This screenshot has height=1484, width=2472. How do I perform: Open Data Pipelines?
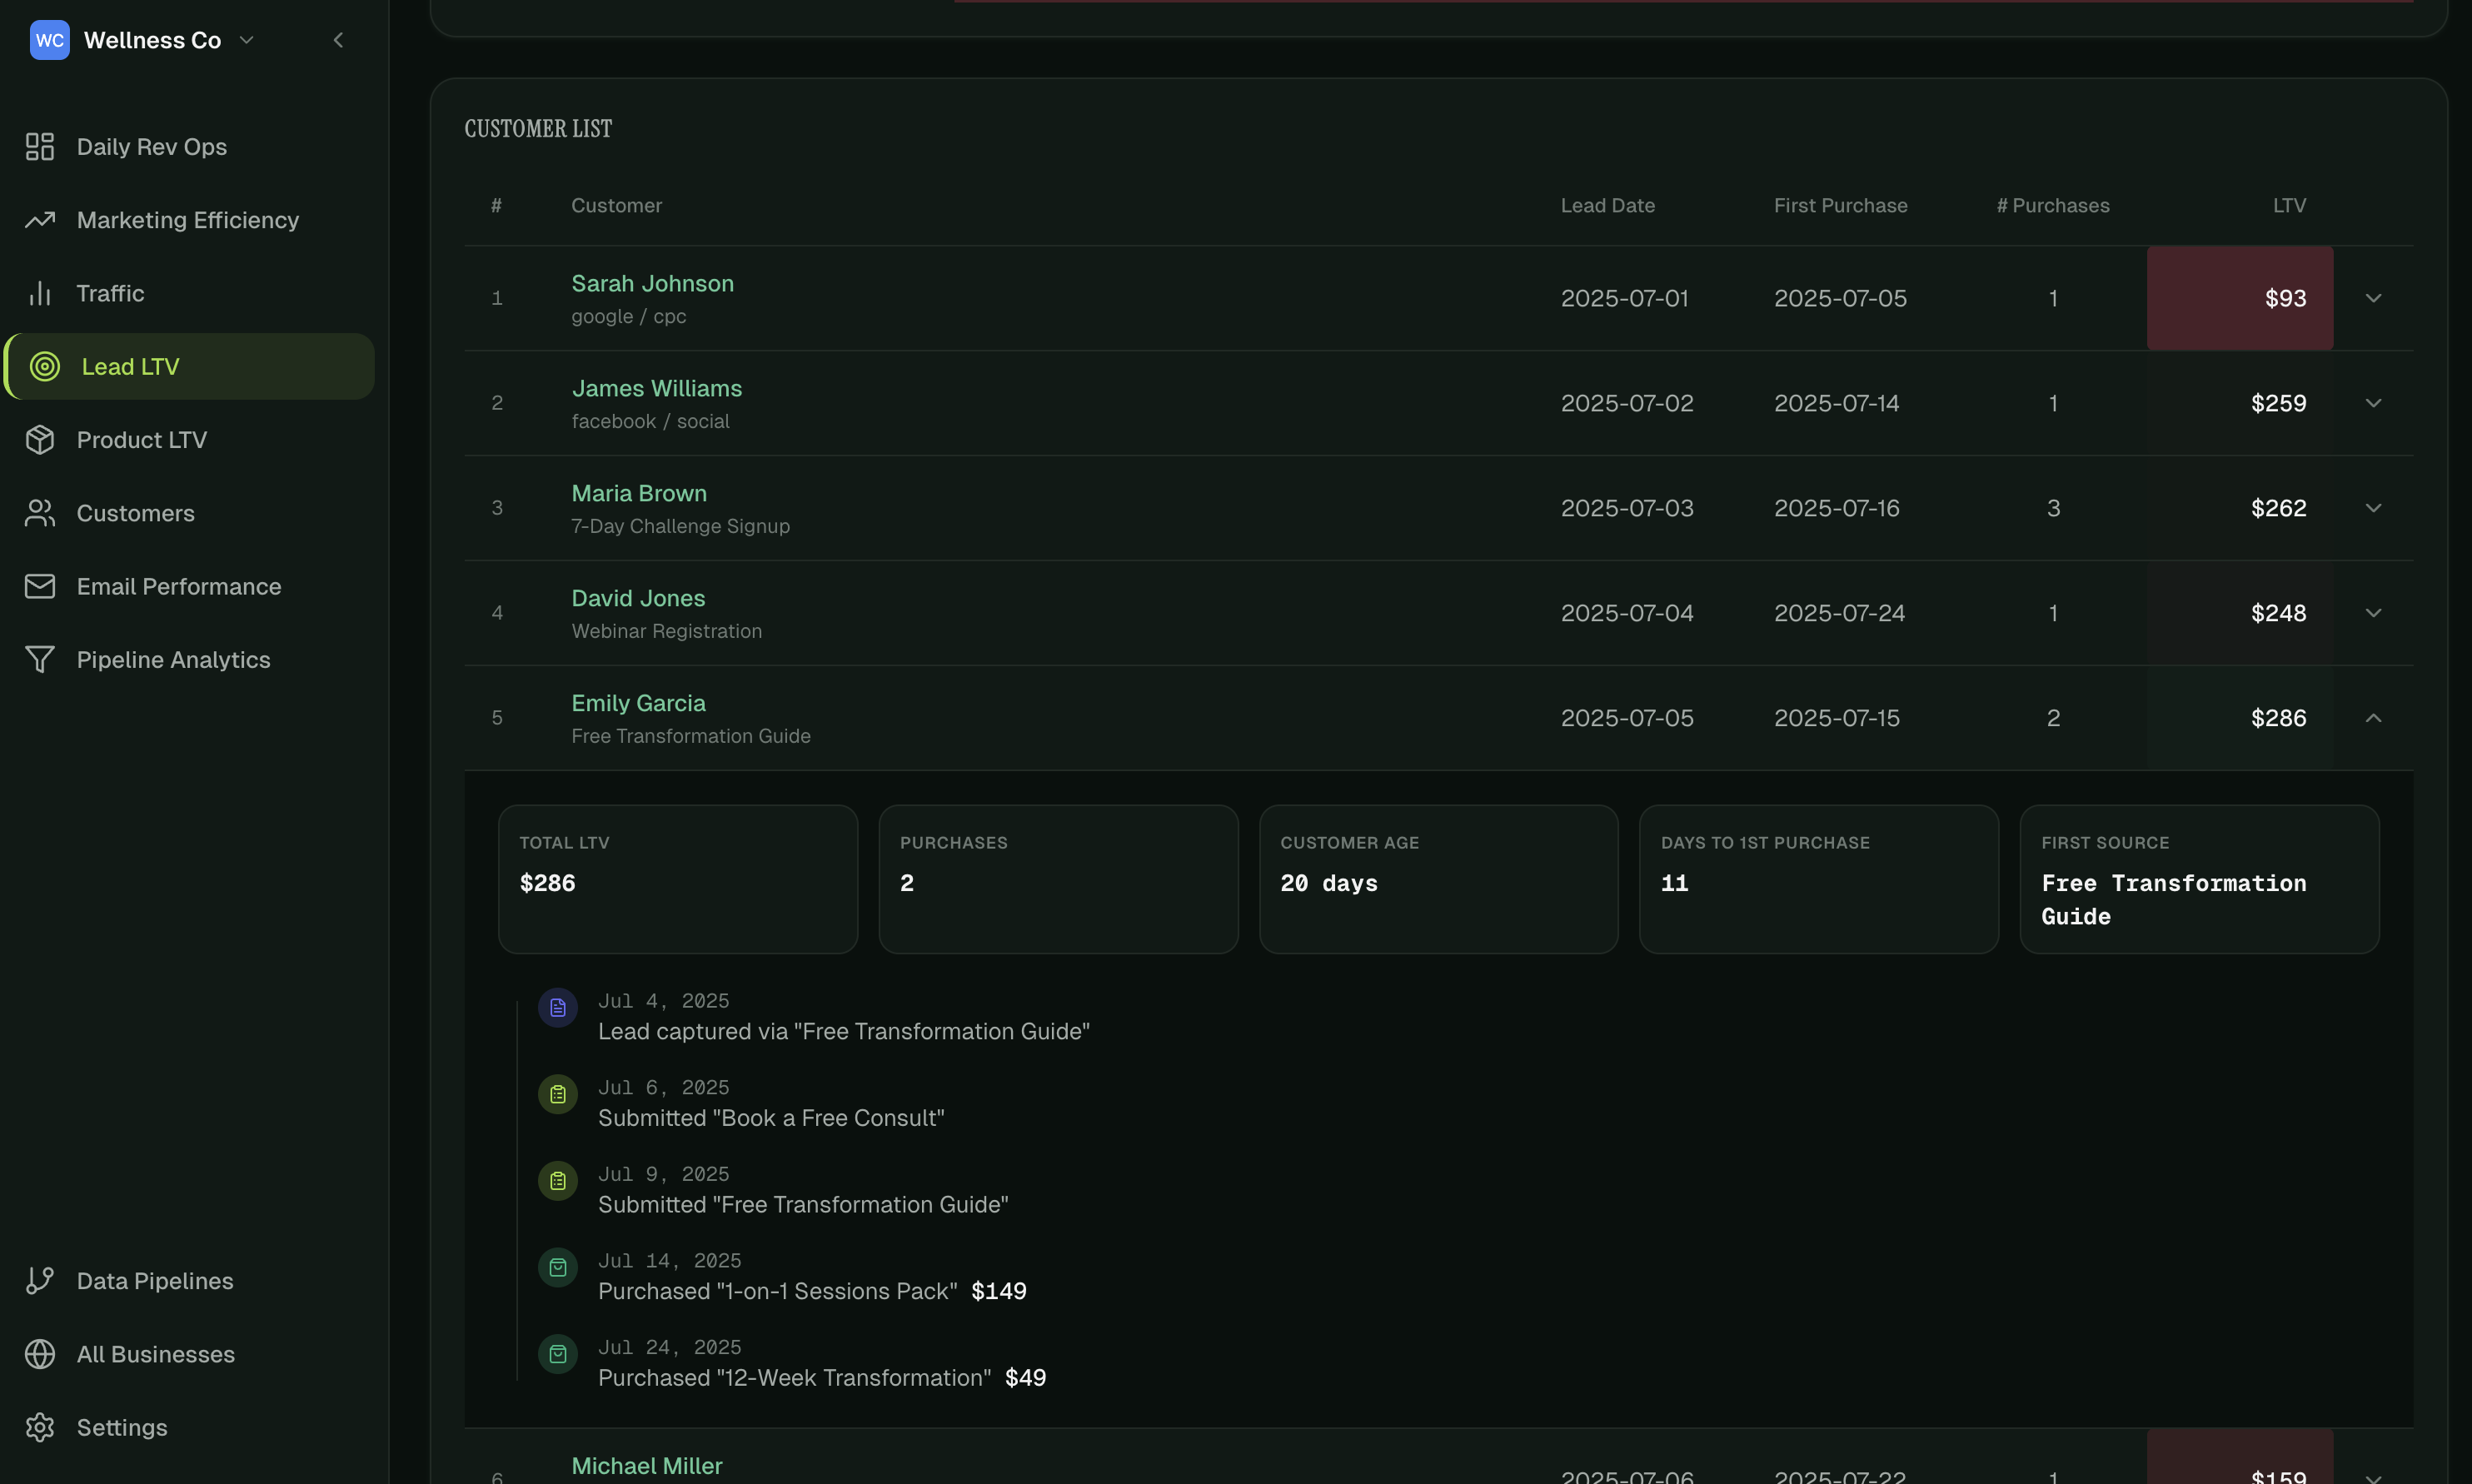pos(189,1281)
